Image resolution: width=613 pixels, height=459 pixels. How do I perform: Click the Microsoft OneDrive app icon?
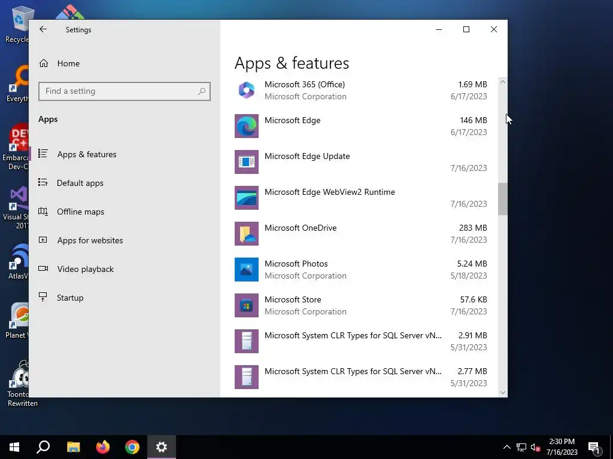point(246,234)
